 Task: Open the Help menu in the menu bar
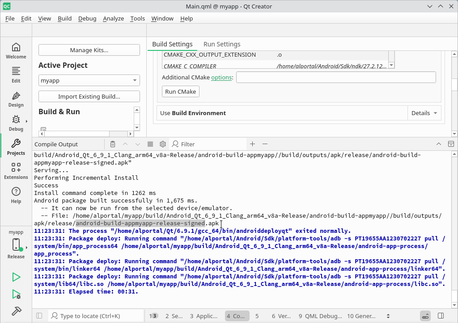(x=187, y=18)
